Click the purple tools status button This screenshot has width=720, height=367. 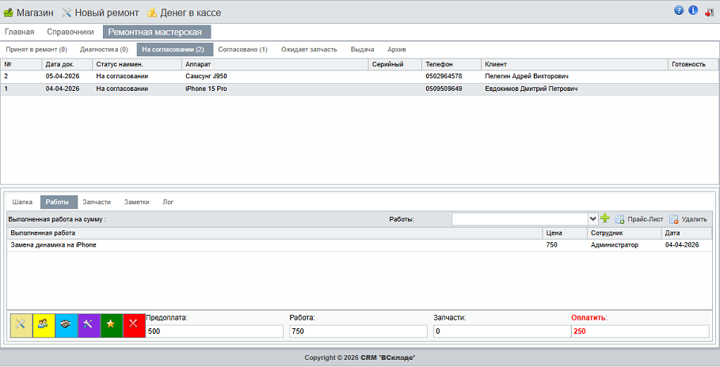pos(90,325)
